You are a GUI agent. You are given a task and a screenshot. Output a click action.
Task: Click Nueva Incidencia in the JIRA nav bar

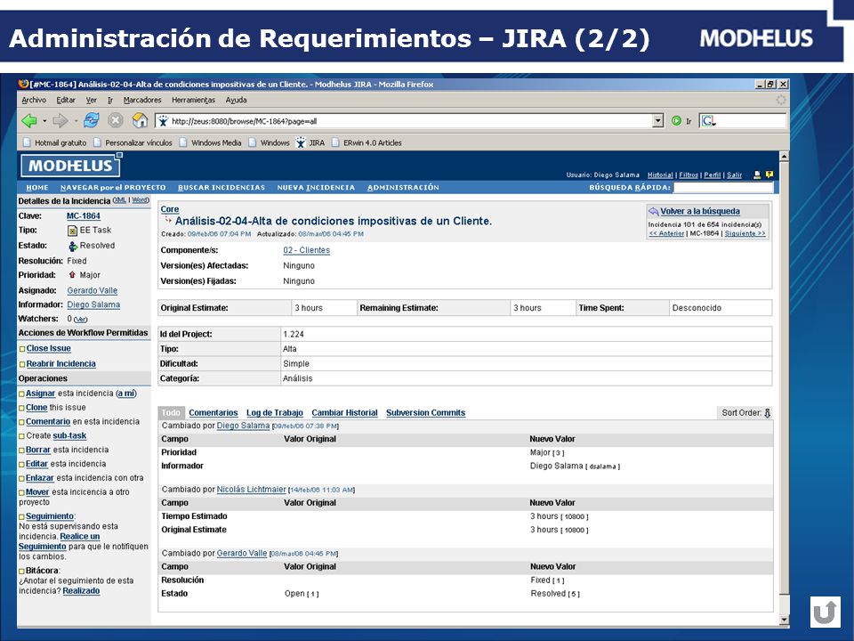316,188
